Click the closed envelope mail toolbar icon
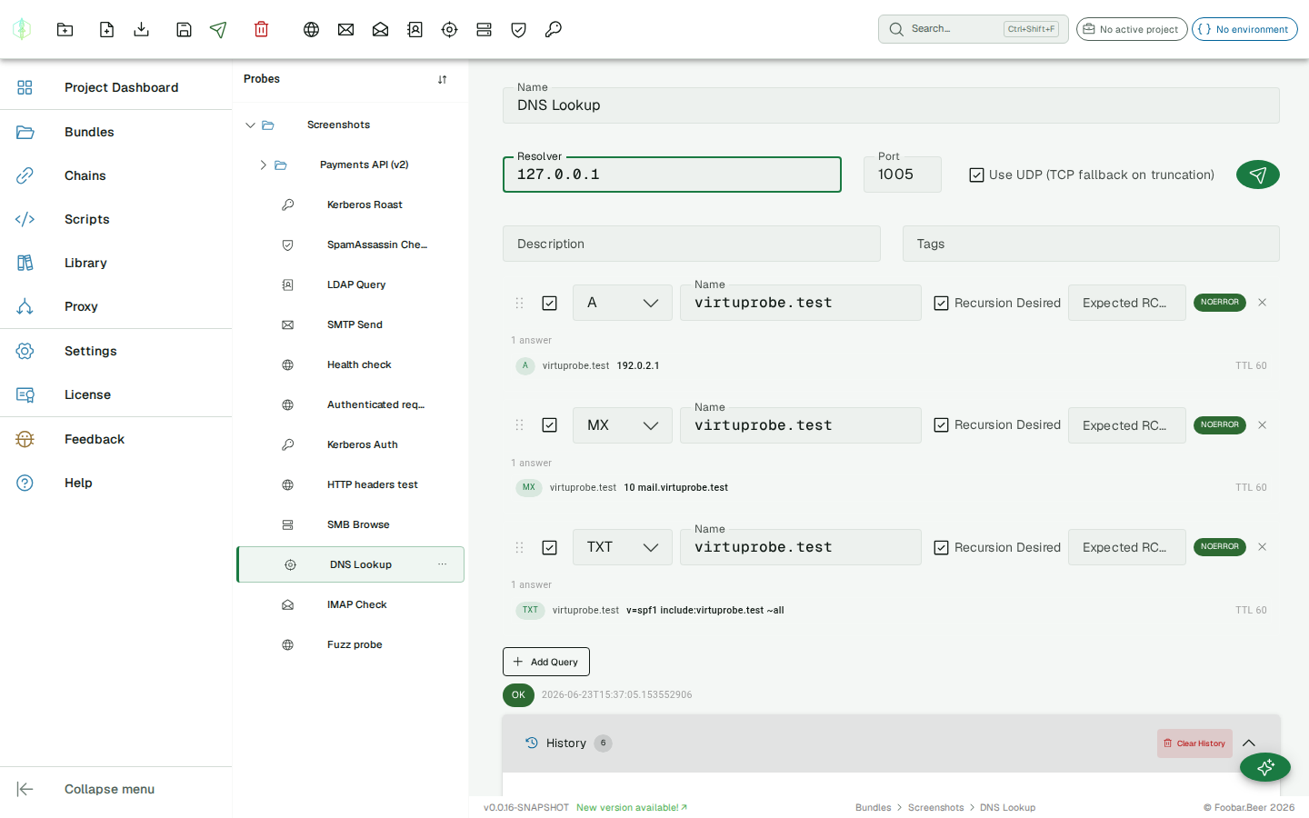This screenshot has height=818, width=1309. [x=345, y=29]
